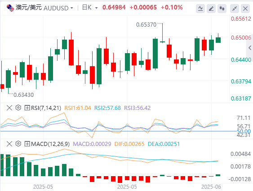Remove the MACD indicator panel

[9, 144]
